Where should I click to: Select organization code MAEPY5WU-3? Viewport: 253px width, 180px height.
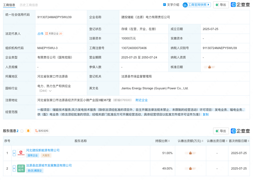(47, 48)
